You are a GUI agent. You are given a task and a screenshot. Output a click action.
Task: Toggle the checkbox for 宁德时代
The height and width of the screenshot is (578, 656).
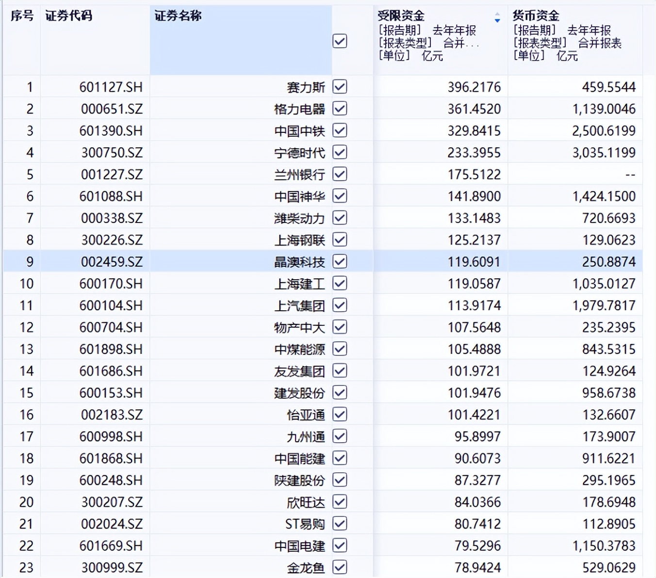pos(340,152)
